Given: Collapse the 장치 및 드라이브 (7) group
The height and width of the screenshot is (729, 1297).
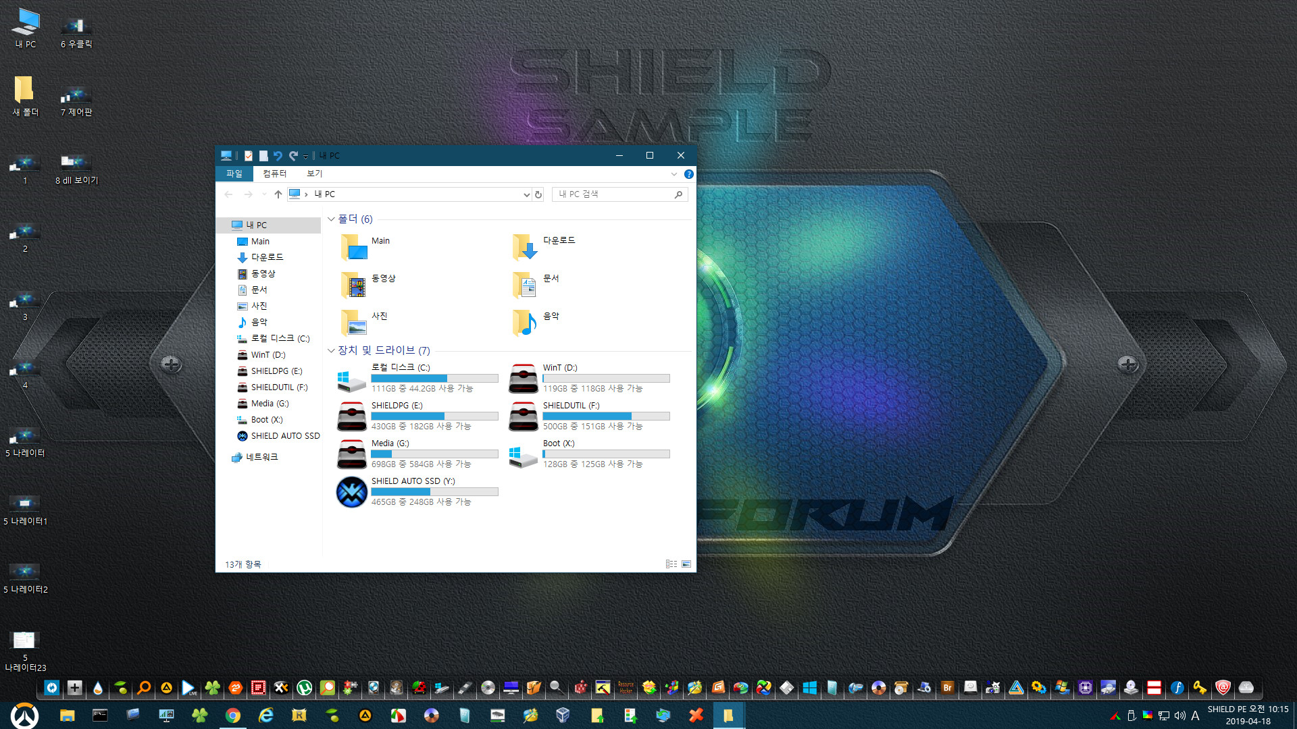Looking at the screenshot, I should point(331,350).
